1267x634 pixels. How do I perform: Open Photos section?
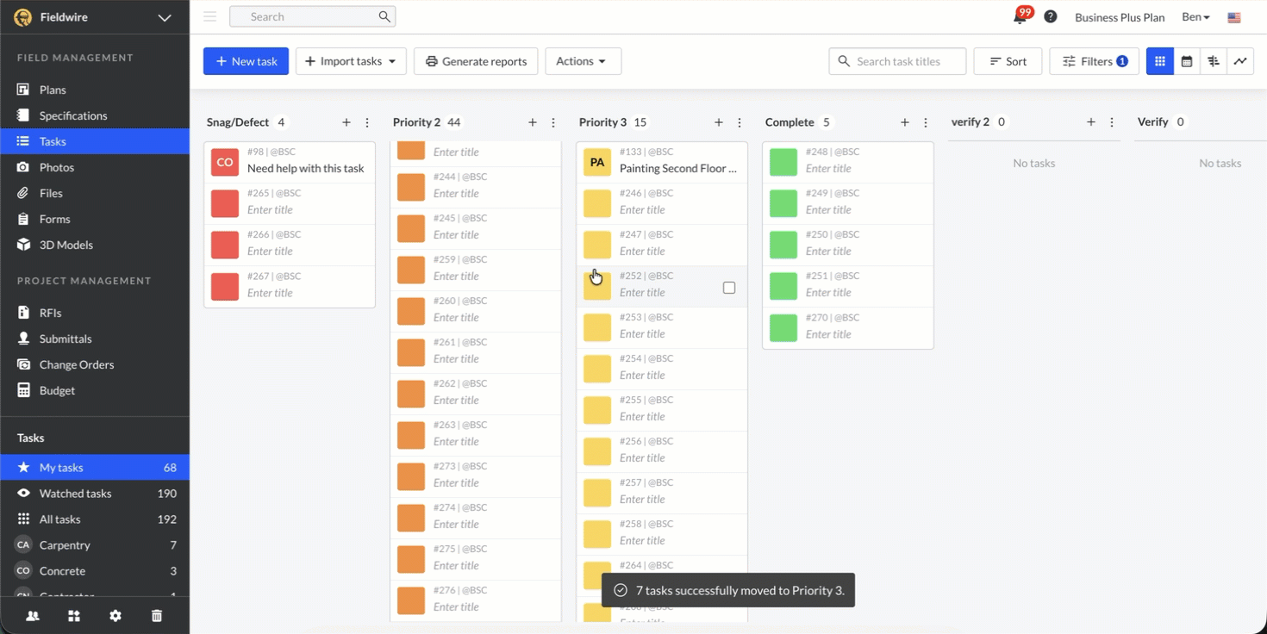point(95,167)
